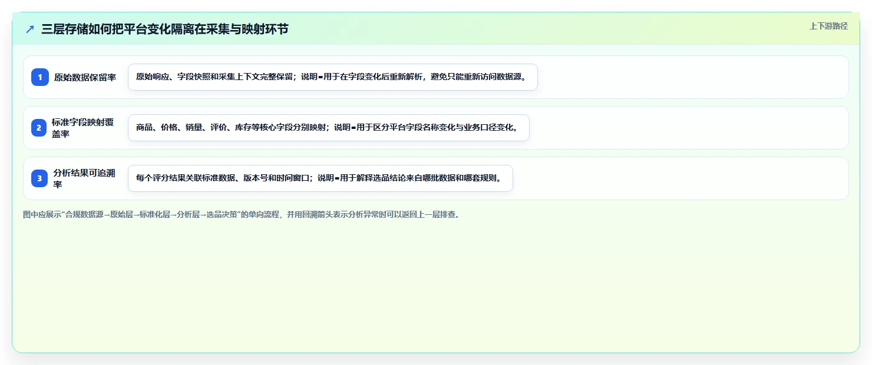Click the arrow icon beside the header title

[x=30, y=29]
